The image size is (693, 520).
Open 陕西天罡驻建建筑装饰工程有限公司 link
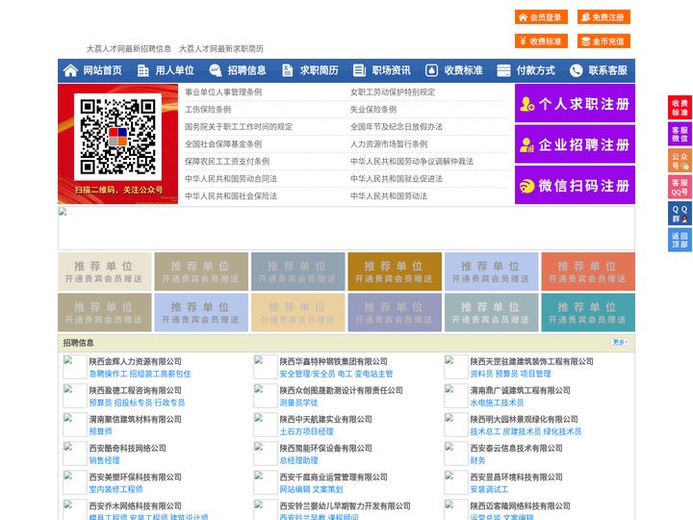tap(531, 361)
